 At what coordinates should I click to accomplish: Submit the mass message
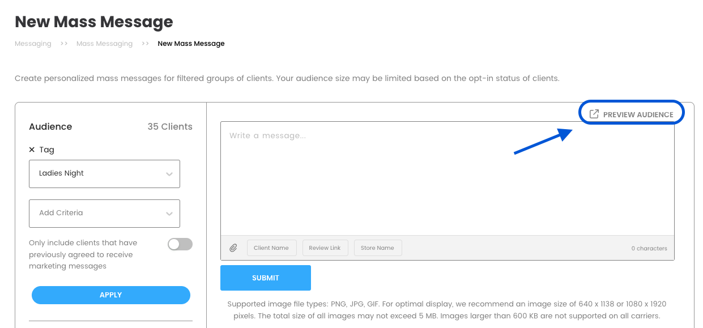pos(266,278)
